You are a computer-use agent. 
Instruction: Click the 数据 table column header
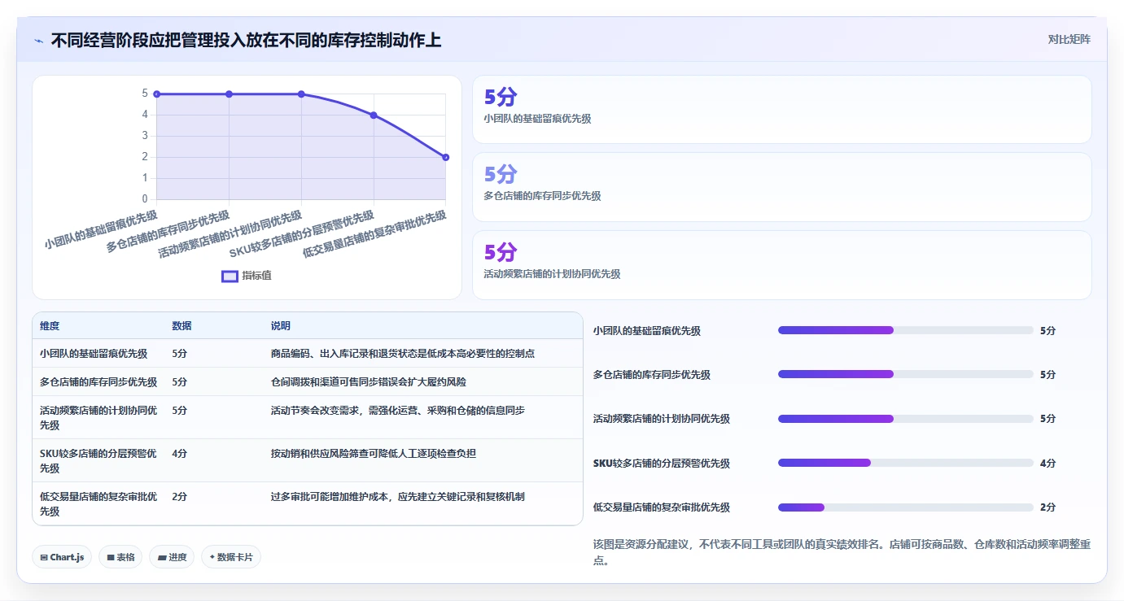coord(182,326)
